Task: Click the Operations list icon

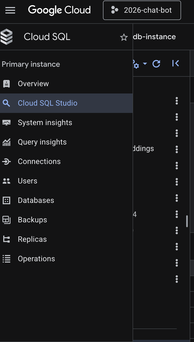Action: (6, 259)
